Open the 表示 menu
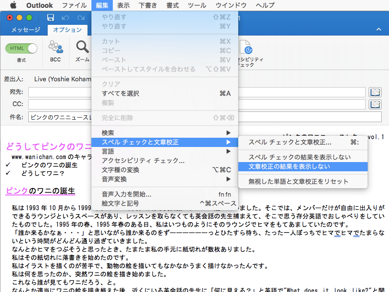 click(x=124, y=5)
